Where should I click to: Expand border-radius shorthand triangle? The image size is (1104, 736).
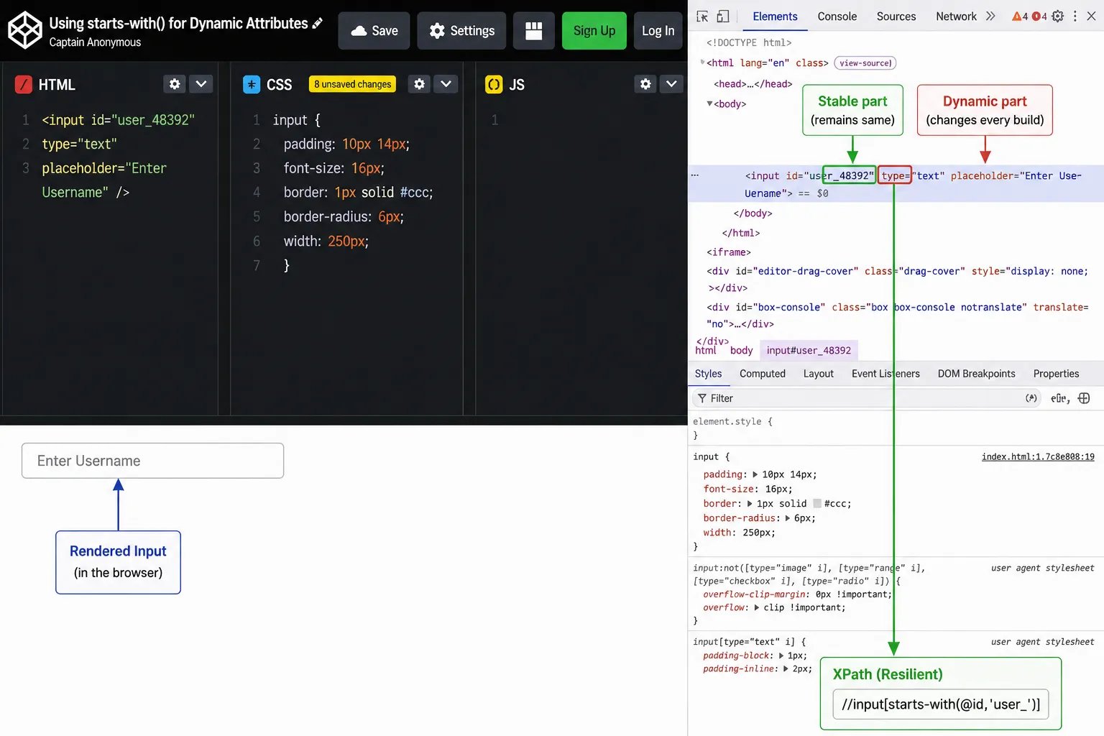[x=787, y=518]
